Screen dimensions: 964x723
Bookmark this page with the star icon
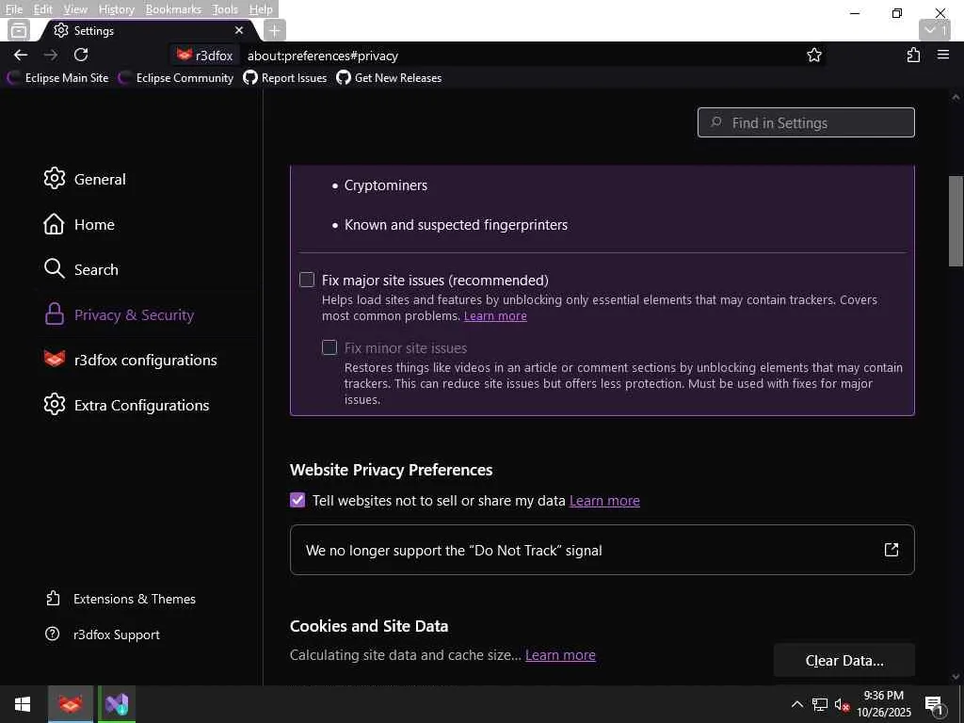click(x=814, y=56)
